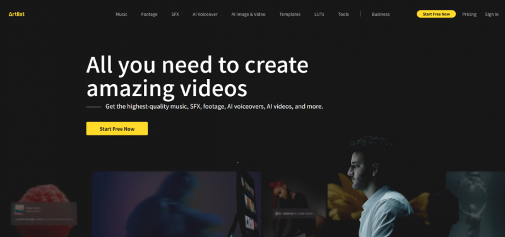Click Start Free Now in the header

pos(436,14)
